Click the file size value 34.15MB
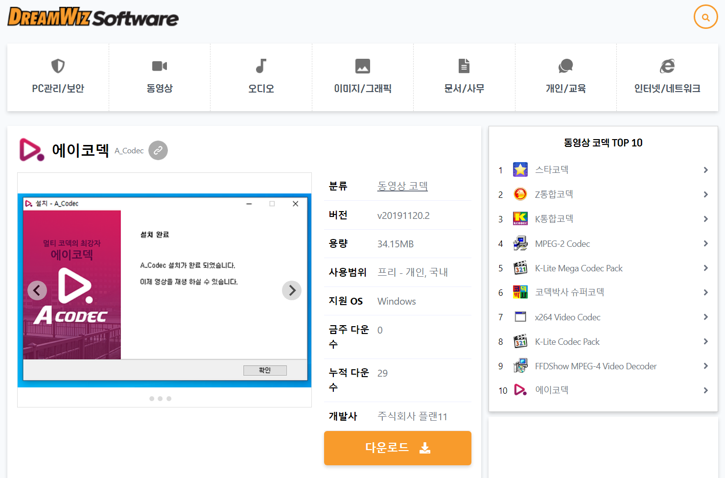 click(x=396, y=244)
